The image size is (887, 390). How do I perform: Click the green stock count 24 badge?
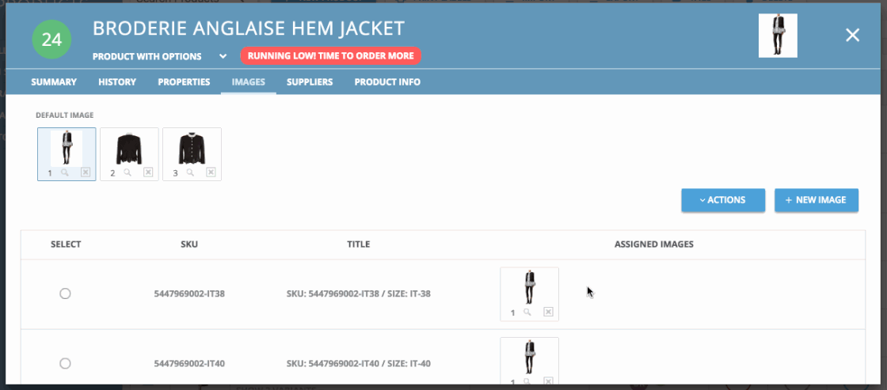coord(51,40)
